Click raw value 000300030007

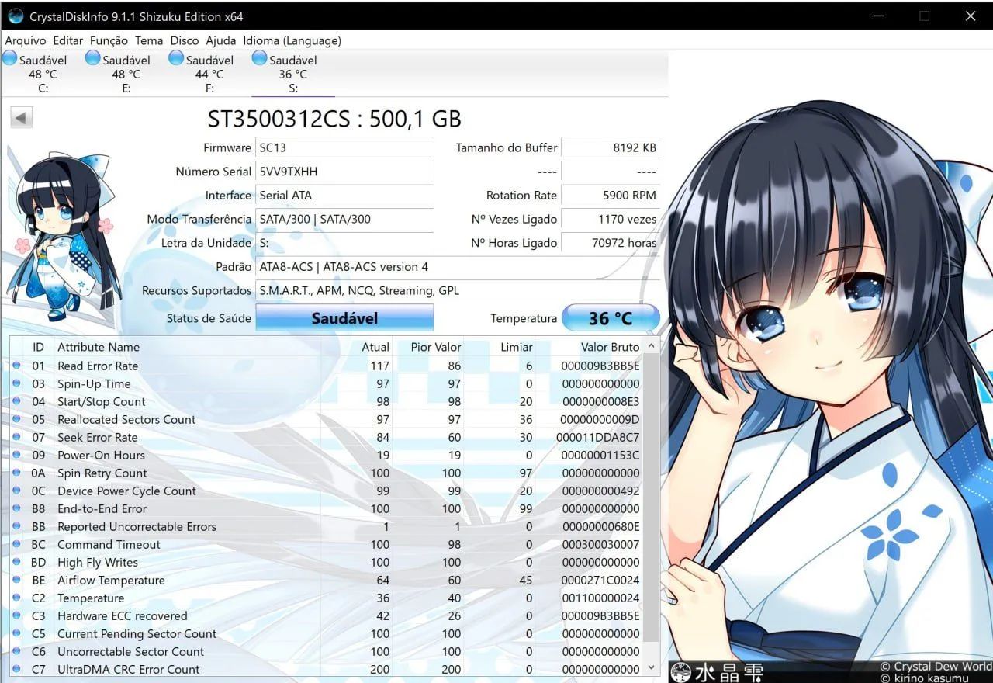click(x=601, y=544)
